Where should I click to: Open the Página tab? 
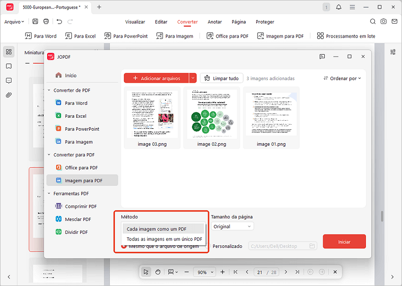(239, 22)
